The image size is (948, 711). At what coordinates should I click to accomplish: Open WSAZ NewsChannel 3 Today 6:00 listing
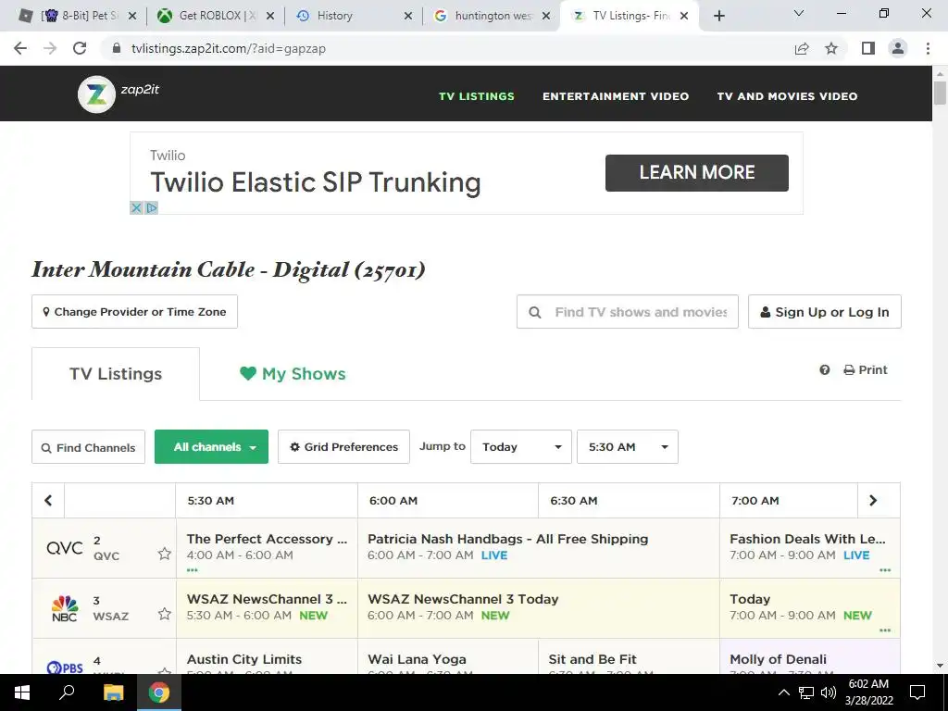click(539, 608)
